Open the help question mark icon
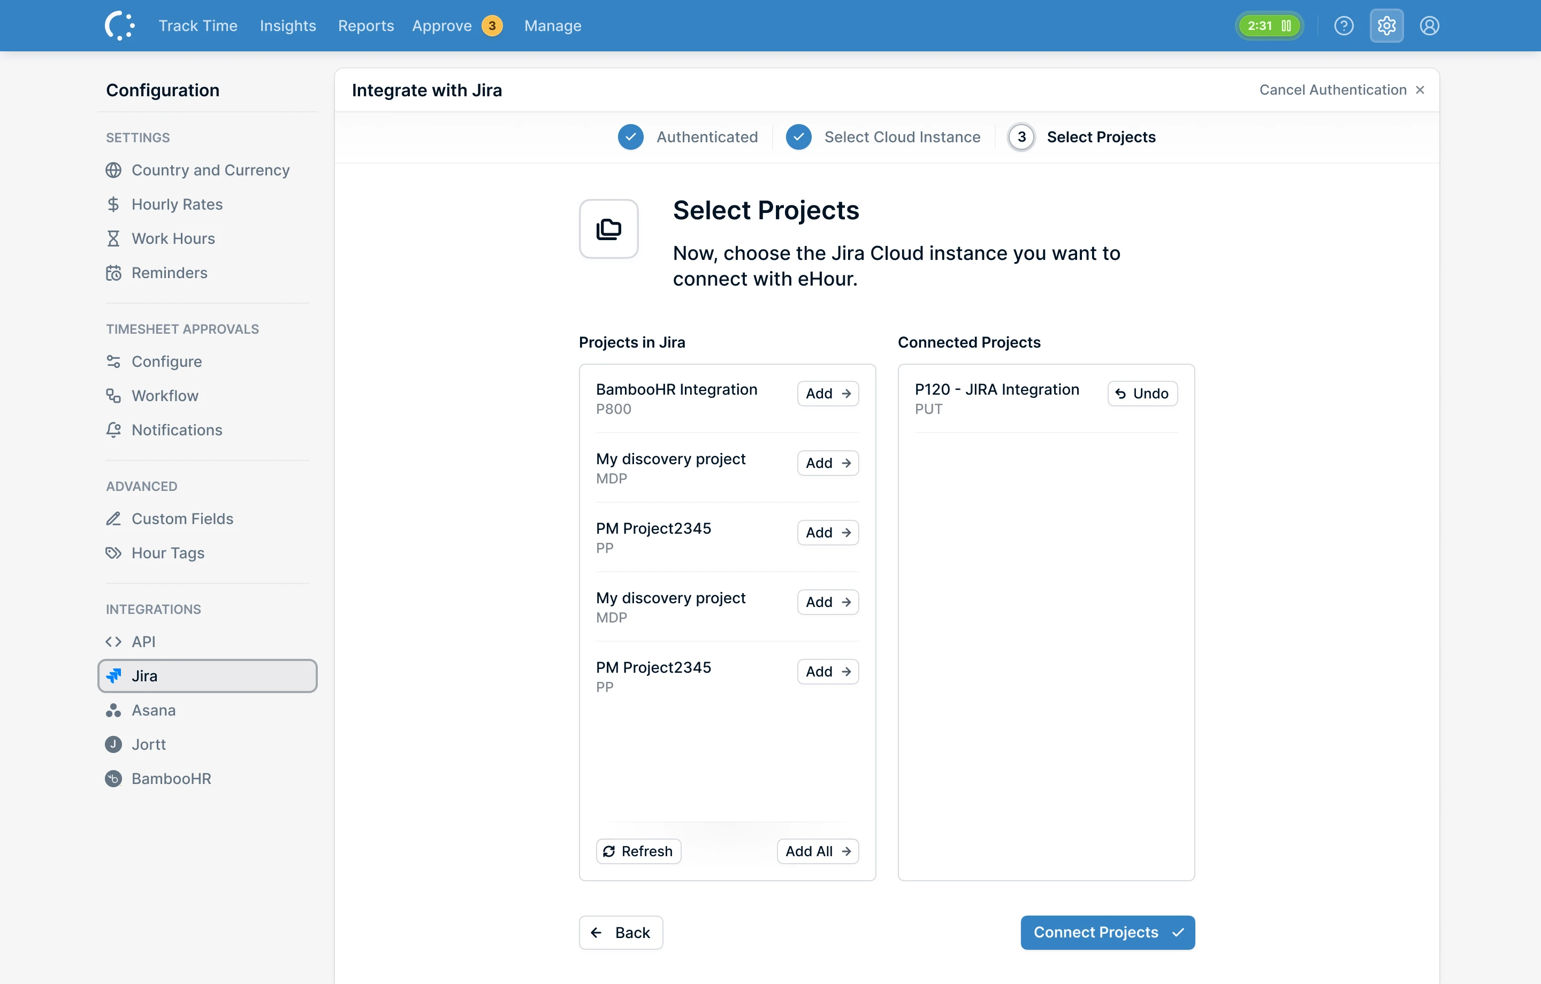This screenshot has height=984, width=1541. [1343, 26]
